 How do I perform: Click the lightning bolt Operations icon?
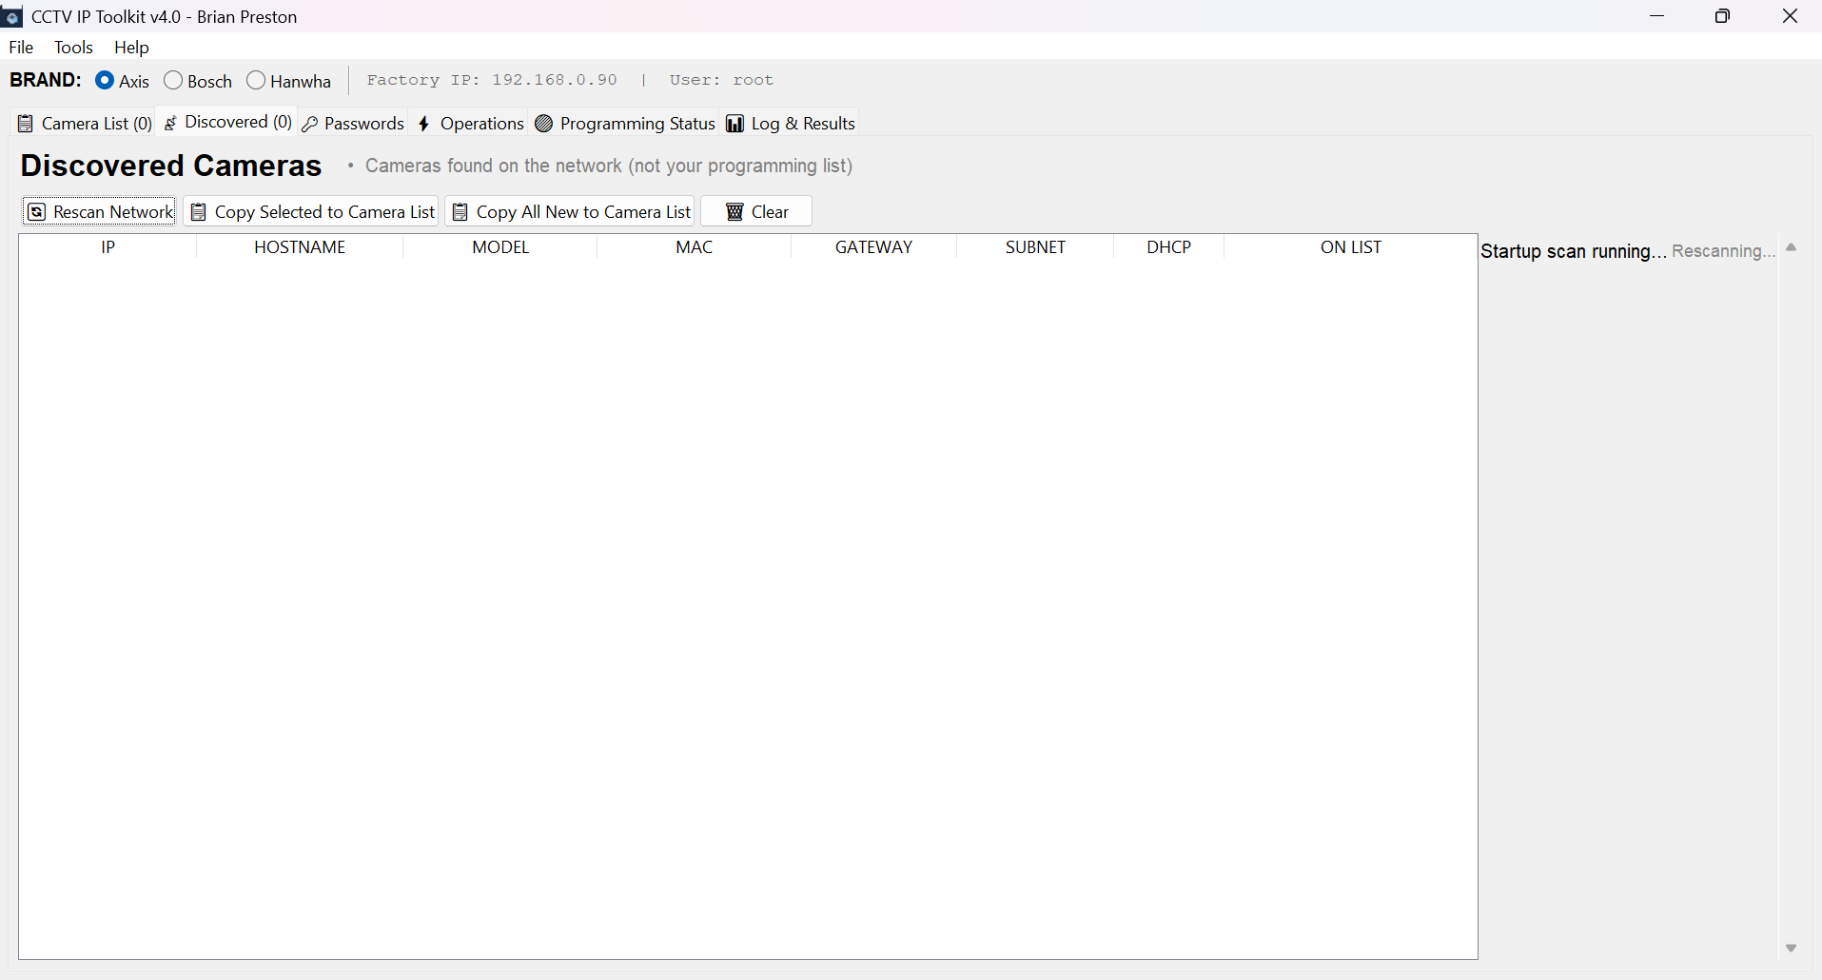coord(424,124)
